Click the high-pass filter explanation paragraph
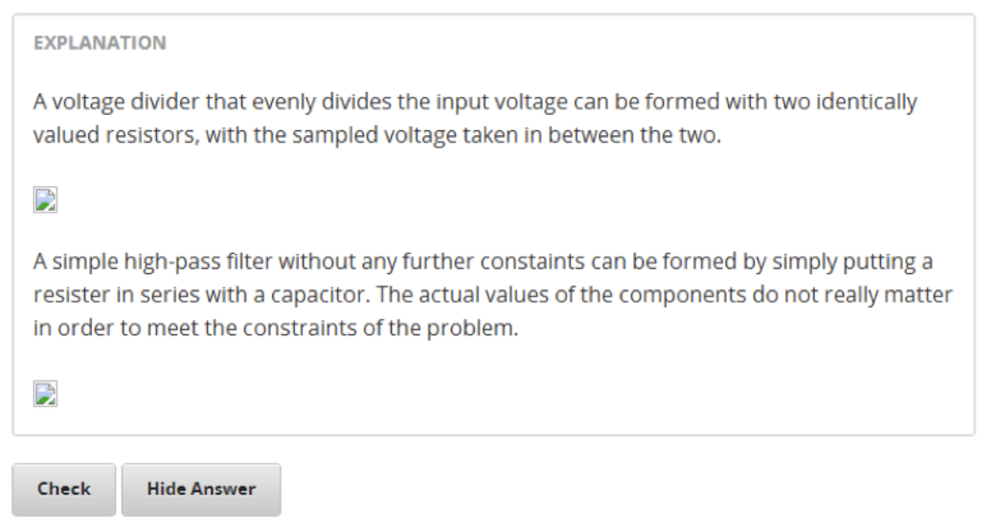Image resolution: width=996 pixels, height=524 pixels. 492,296
